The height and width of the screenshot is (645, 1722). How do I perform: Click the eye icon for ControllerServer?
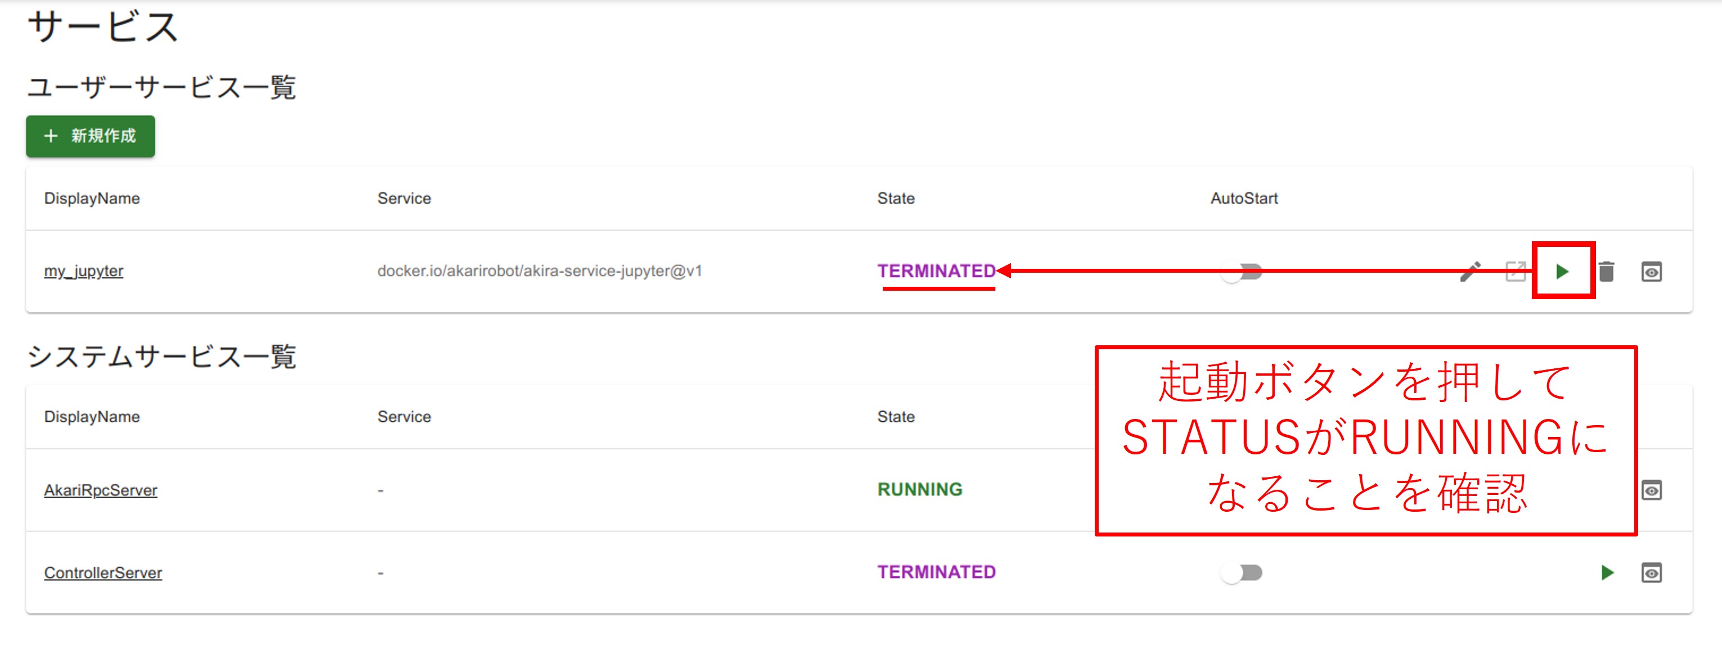[x=1651, y=574]
